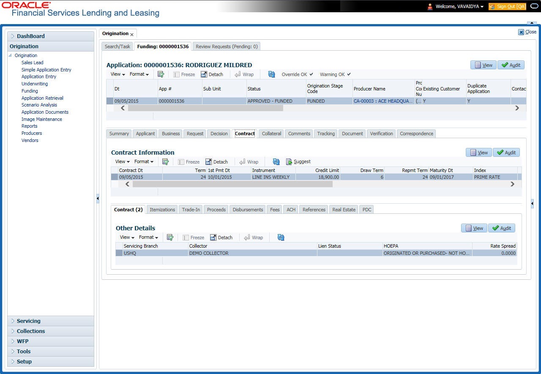Click the Application table scrollbar left arrow
Screen dimensions: 541x374
[123, 108]
